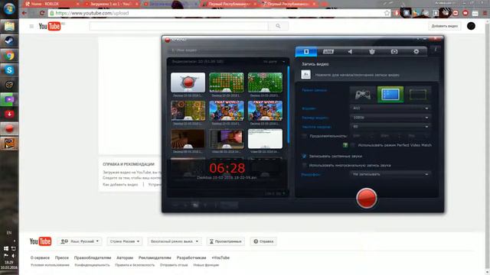Screen dimensions: 490x275
Task: Open the audio recording tab with speaker icon
Action: [x=350, y=51]
